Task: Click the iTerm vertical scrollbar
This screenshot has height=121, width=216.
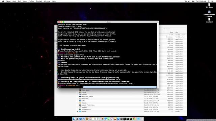Action: click(158, 79)
